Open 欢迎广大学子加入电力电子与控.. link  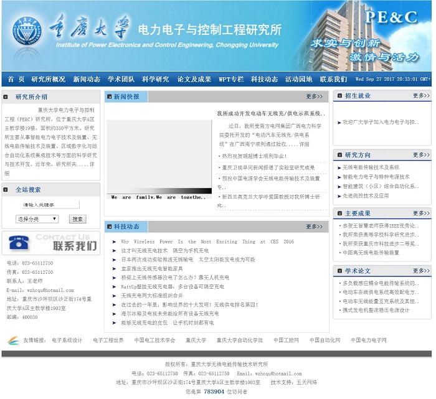tap(381, 122)
